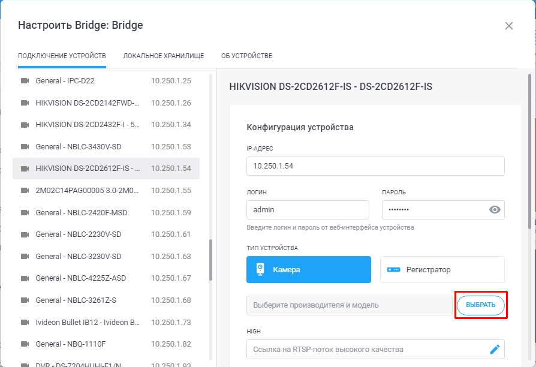The height and width of the screenshot is (367, 536).
Task: Select device General - NBLC-4225Z-ASD
Action: [x=106, y=278]
